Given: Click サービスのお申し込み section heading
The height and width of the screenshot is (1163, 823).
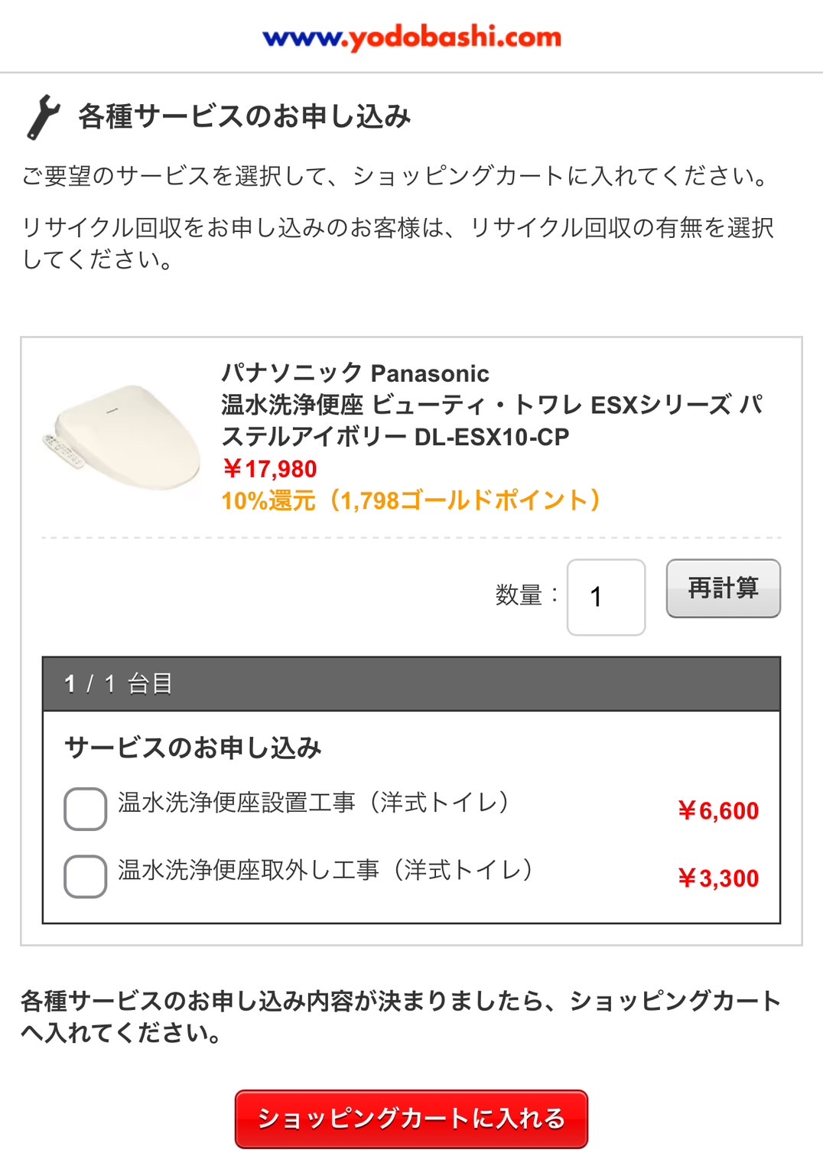Looking at the screenshot, I should 192,749.
